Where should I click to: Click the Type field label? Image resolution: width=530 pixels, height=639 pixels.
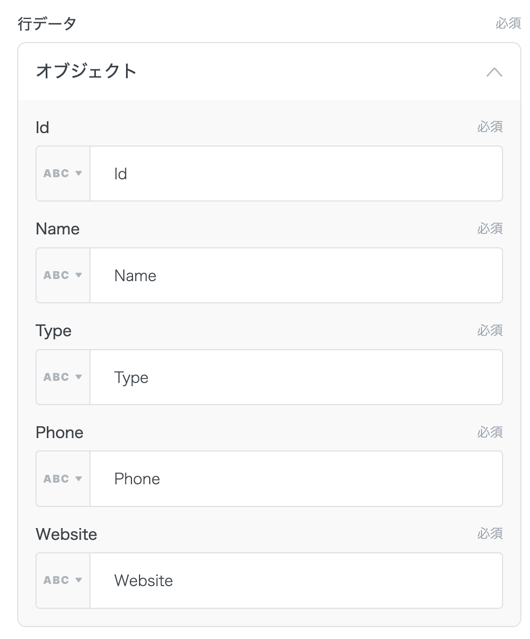[x=53, y=331]
